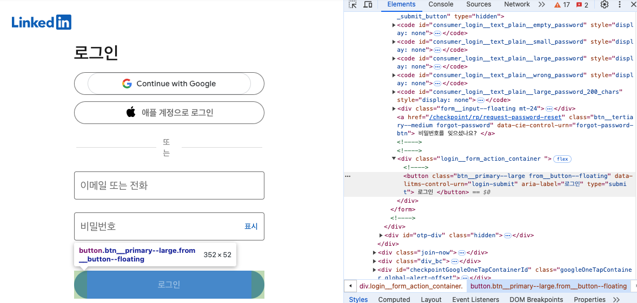Activate the inspect element picker icon
This screenshot has width=637, height=303.
click(353, 5)
